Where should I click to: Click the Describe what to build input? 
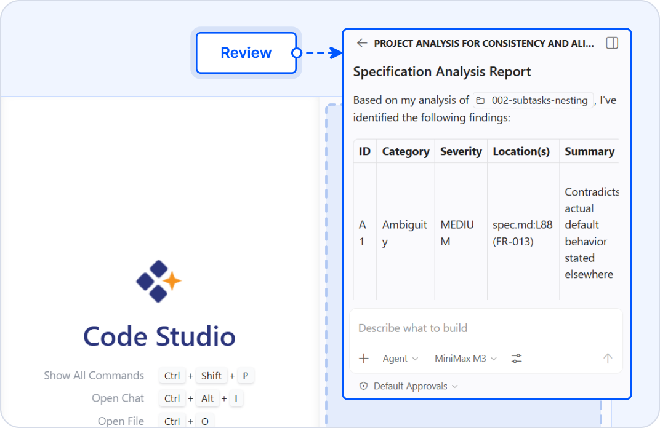(485, 328)
